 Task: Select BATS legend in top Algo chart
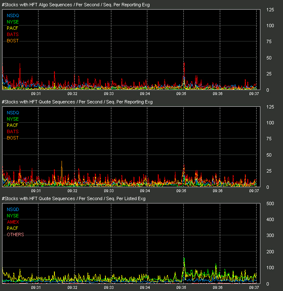pyautogui.click(x=13, y=34)
